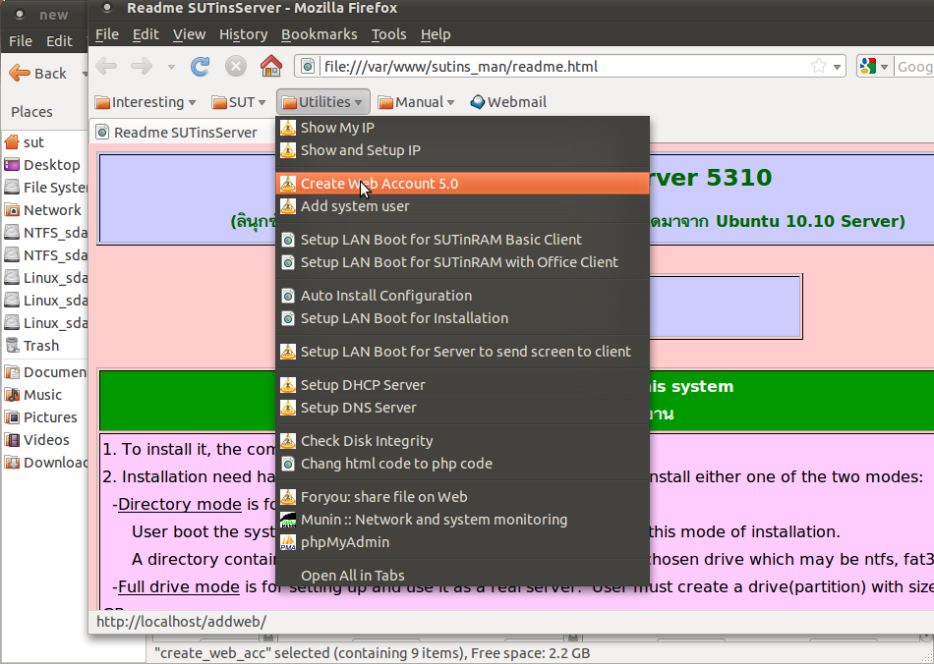Screen dimensions: 934x664
Task: Open Firefox View menu
Action: pyautogui.click(x=189, y=34)
